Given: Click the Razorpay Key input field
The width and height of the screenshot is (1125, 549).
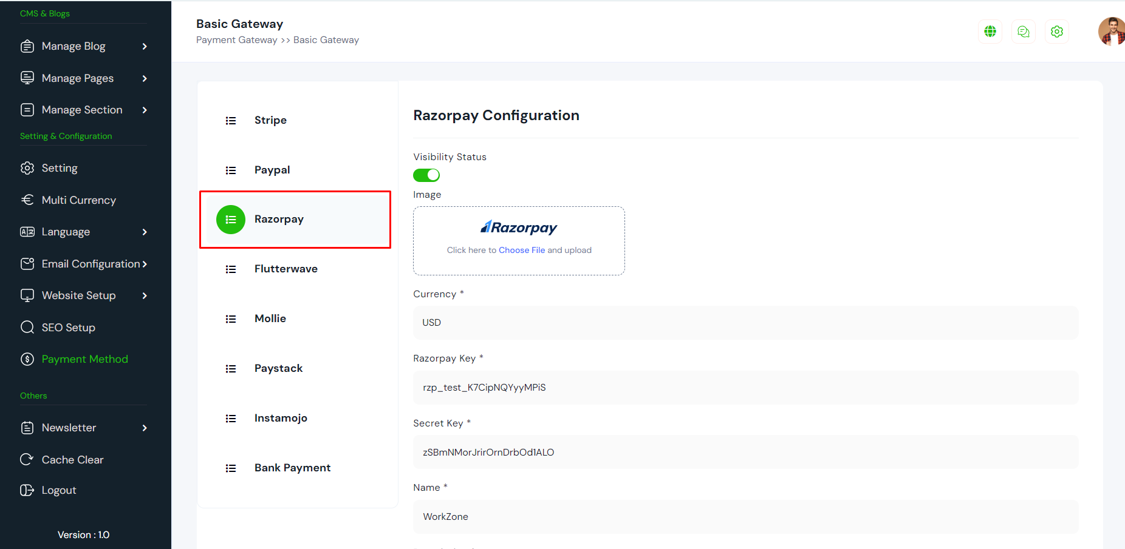Looking at the screenshot, I should point(745,388).
